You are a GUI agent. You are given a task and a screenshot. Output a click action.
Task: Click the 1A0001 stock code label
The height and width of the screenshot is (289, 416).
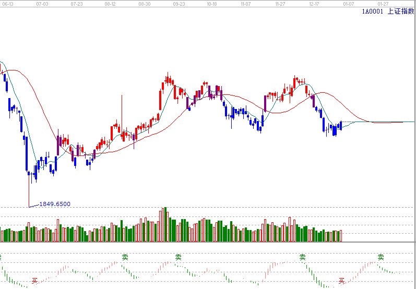[372, 11]
